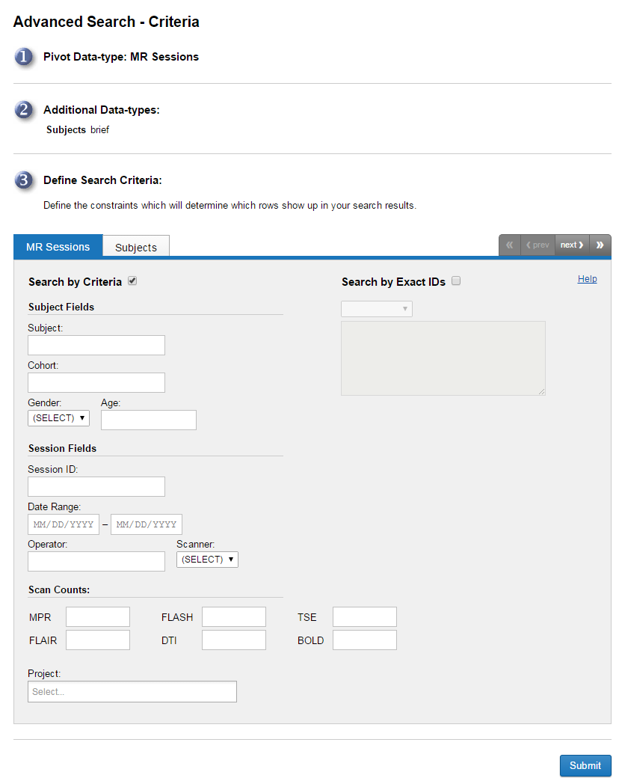Click the step 2 circle beside Additional Data-types

coord(25,110)
